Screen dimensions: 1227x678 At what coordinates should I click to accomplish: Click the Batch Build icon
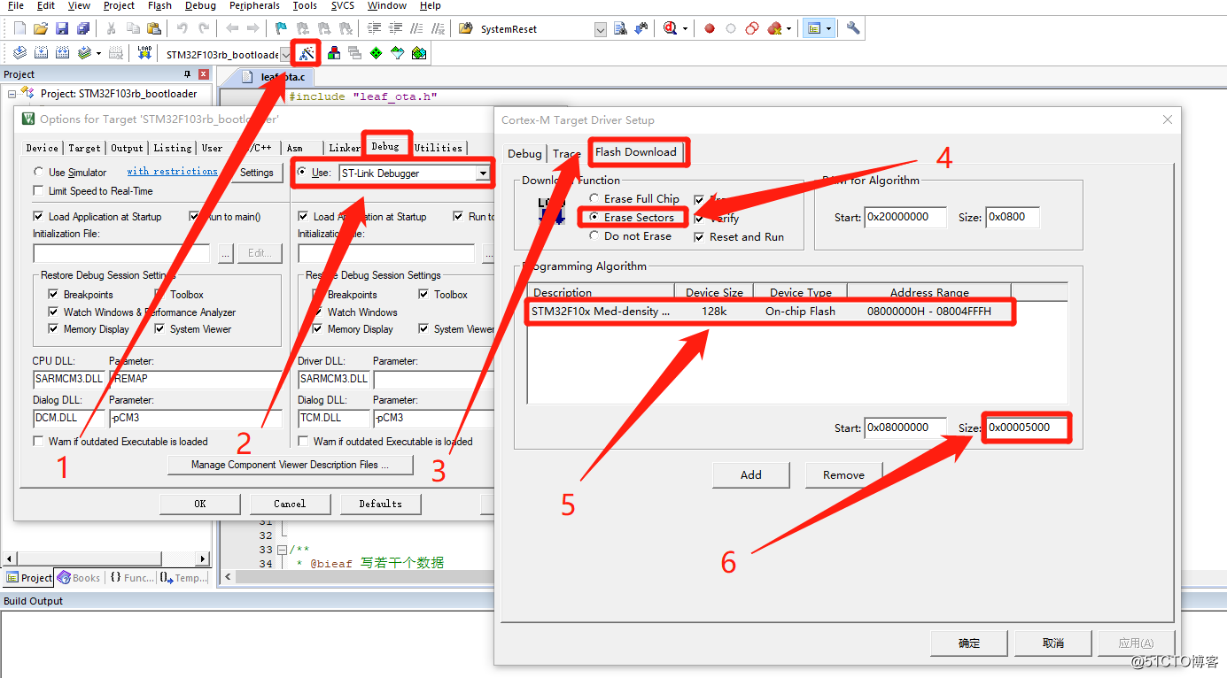84,53
